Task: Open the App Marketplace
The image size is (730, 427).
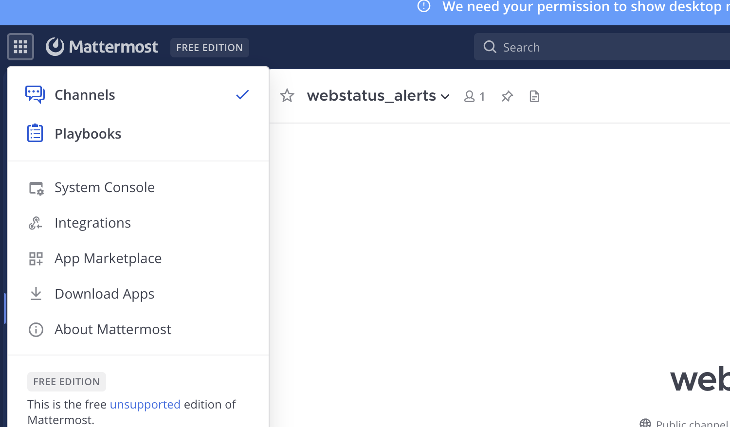Action: [x=108, y=258]
